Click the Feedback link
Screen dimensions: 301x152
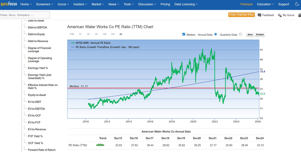tap(268, 15)
